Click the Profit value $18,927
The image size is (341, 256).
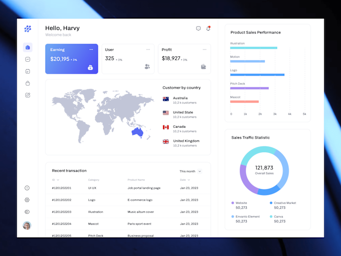(171, 58)
